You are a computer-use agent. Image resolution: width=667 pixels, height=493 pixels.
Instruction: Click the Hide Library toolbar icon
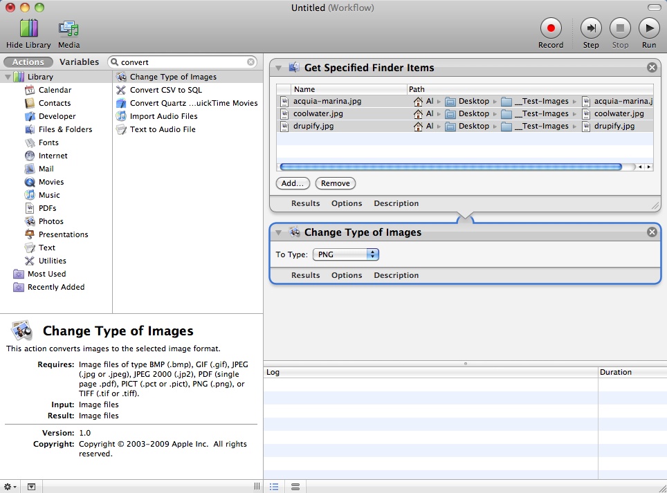(x=28, y=28)
